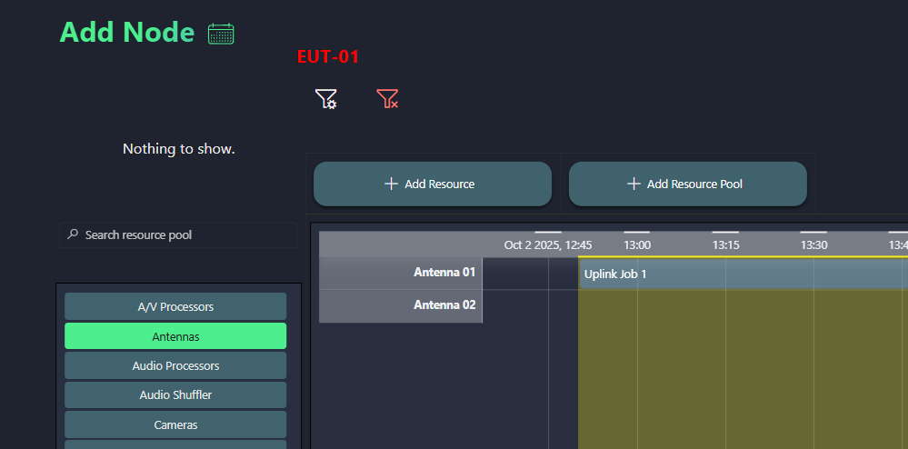Pick the Cameras resource pool
This screenshot has width=908, height=449.
[x=175, y=424]
